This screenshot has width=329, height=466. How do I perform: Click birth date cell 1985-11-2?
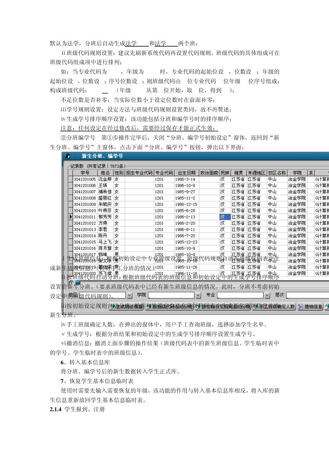tap(186, 198)
